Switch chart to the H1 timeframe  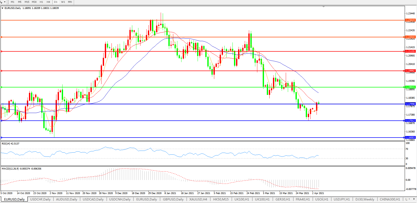pyautogui.click(x=42, y=2)
